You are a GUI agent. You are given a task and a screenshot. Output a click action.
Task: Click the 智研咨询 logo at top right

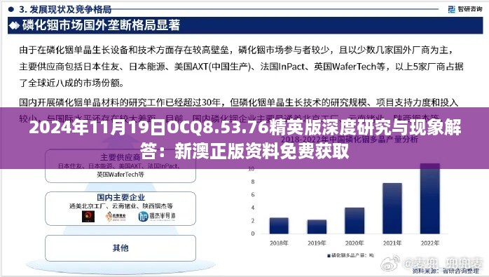pyautogui.click(x=465, y=9)
